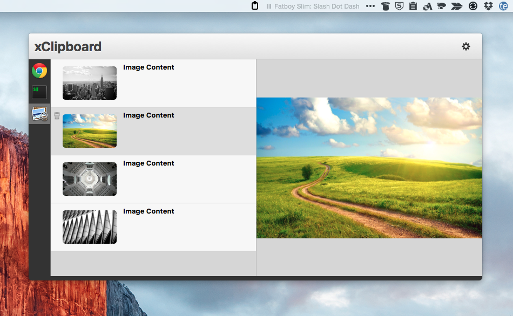Select Terminal app in sidebar
This screenshot has width=513, height=316.
click(x=39, y=92)
